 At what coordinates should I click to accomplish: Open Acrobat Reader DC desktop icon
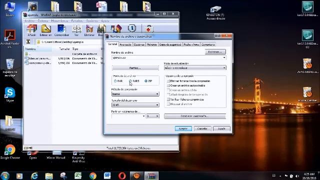10,39
